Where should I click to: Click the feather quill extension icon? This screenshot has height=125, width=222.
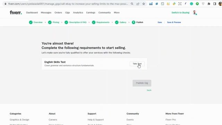[x=186, y=4]
